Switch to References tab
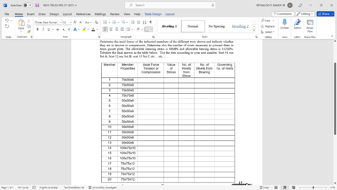 [x=83, y=14]
